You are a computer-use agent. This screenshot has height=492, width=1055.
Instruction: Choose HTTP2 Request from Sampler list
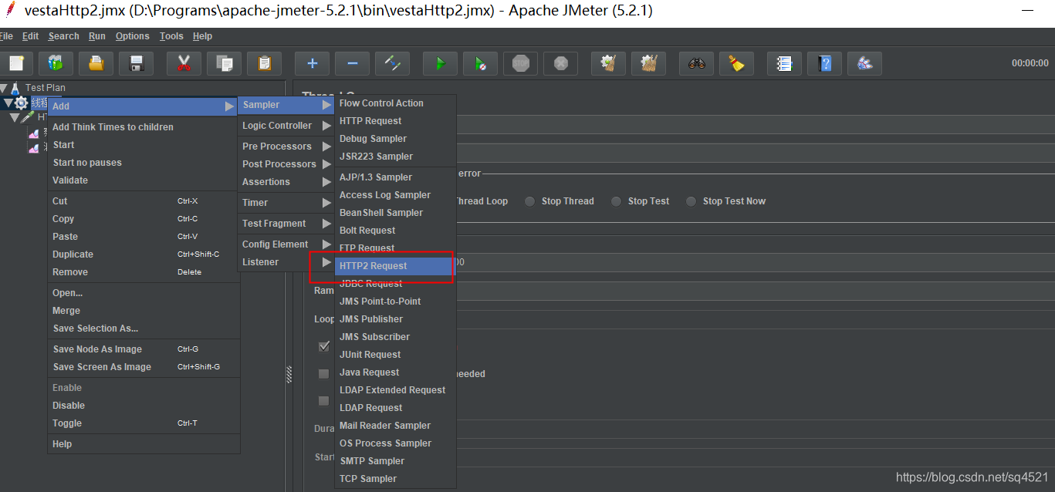pos(395,266)
